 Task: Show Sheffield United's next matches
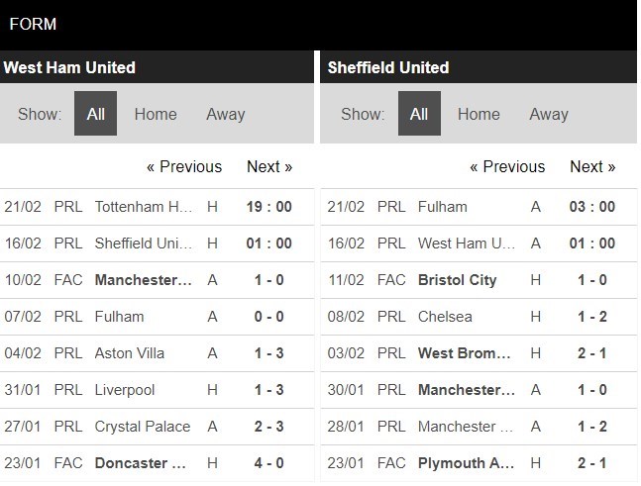click(x=592, y=166)
